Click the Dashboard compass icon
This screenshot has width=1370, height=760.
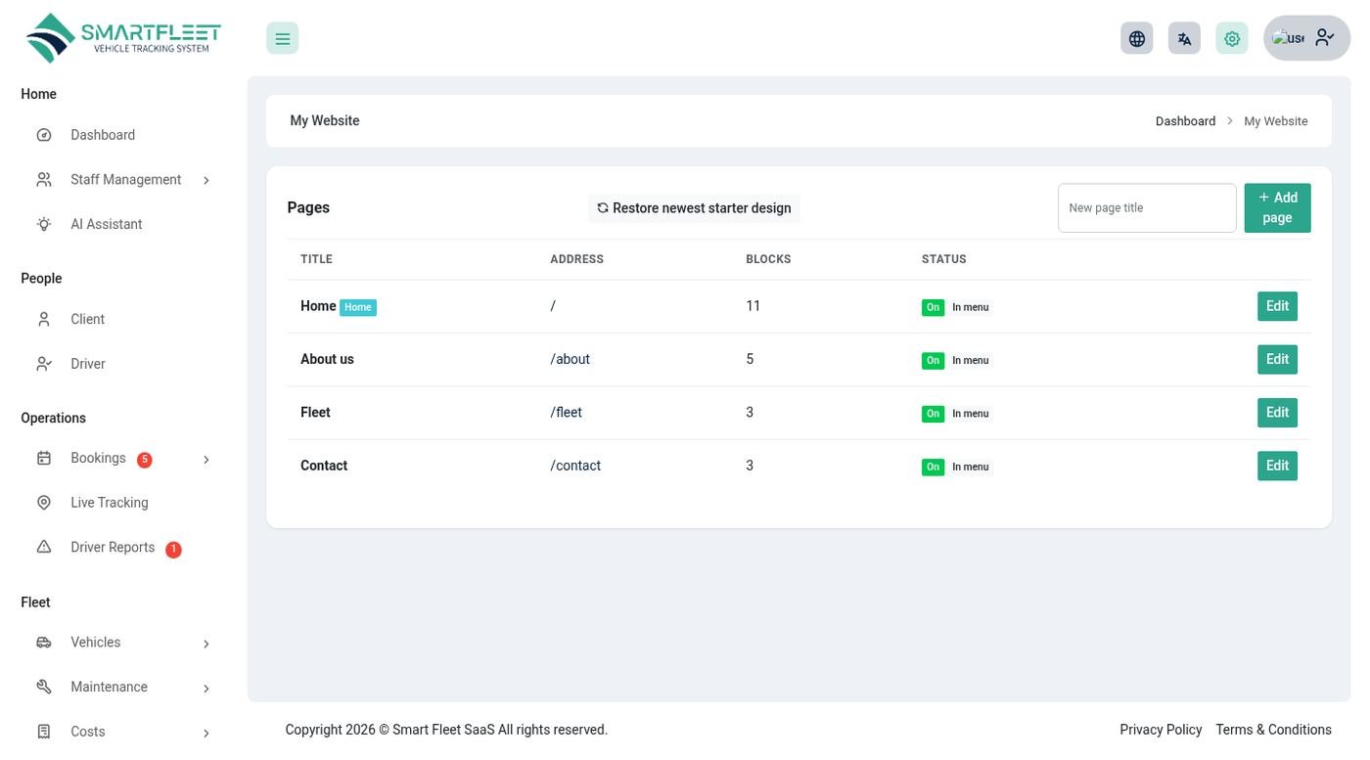pos(44,135)
